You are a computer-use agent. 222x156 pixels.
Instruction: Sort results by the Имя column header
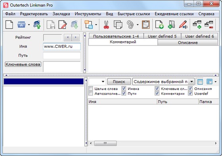click(x=122, y=102)
